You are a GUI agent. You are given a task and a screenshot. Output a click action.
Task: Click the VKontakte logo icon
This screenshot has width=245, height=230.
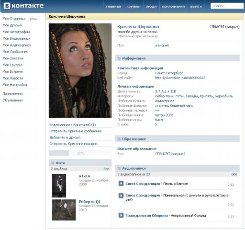7,6
